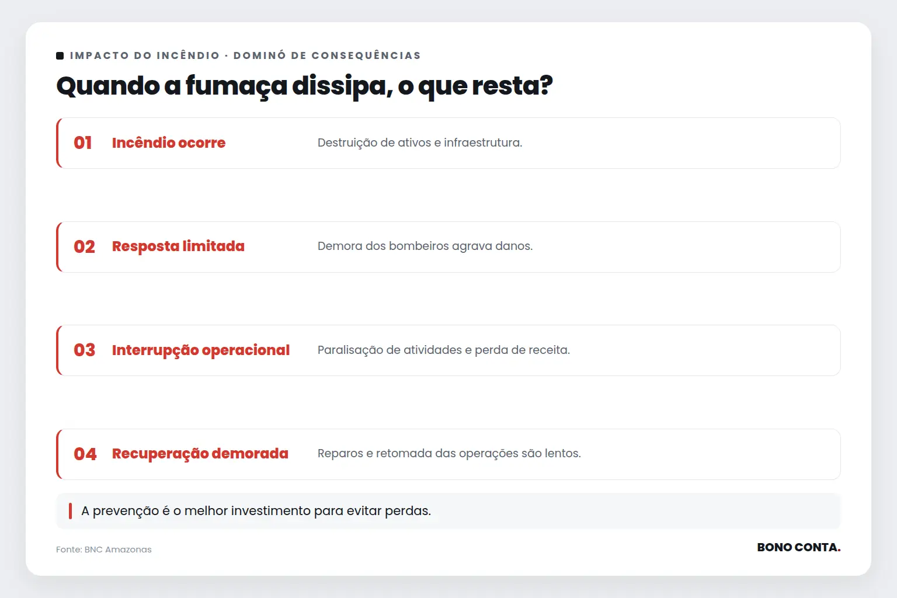Click description Reparos e retomada das operações
Screen dimensions: 897x598
[449, 453]
